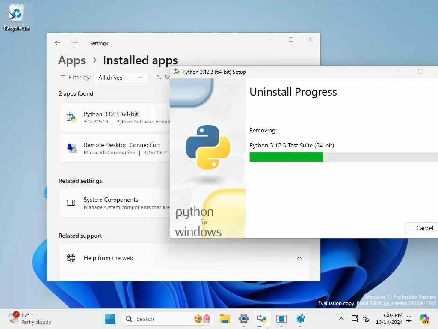Image resolution: width=438 pixels, height=329 pixels.
Task: Click the Python 3.12.3 app icon in list
Action: tap(71, 117)
